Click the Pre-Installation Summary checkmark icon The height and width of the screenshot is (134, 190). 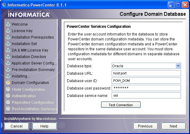(8, 69)
